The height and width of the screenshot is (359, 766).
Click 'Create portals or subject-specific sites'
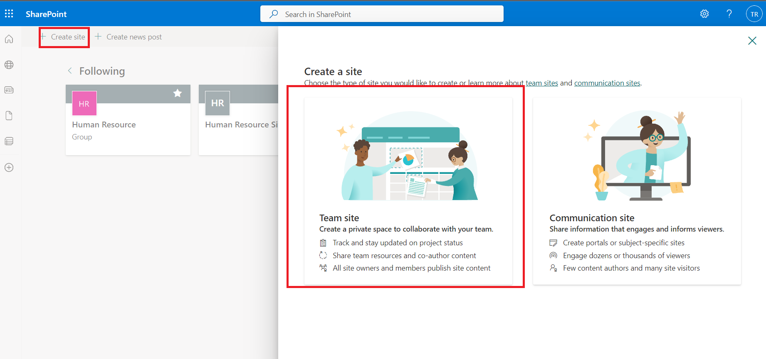click(623, 243)
